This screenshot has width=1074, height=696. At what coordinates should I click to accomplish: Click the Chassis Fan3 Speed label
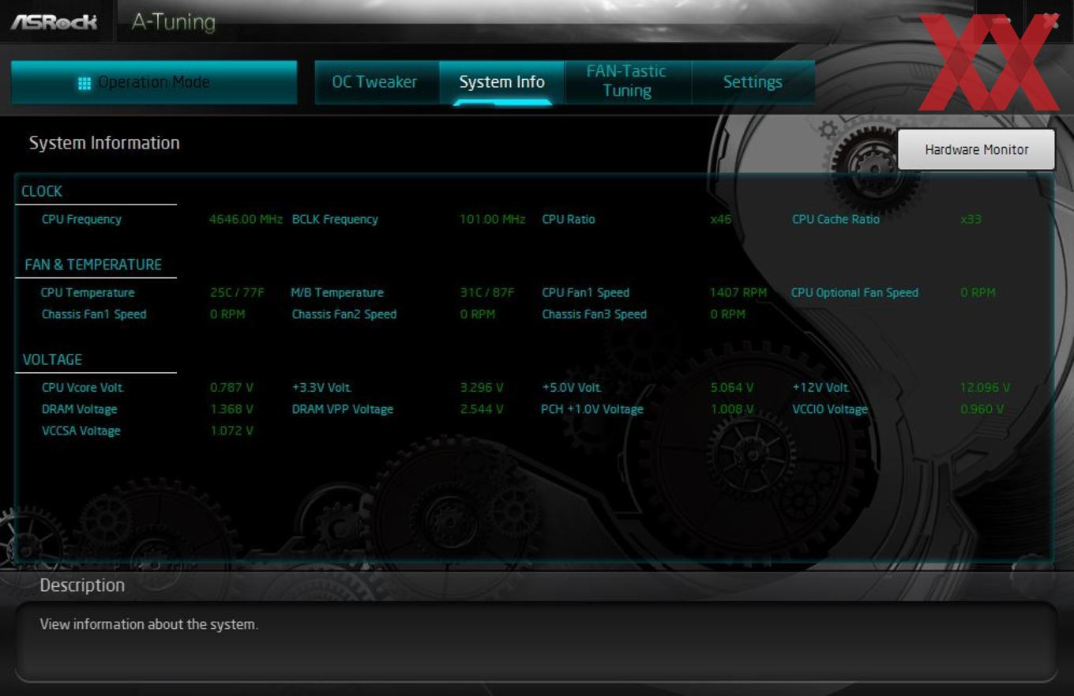[x=594, y=314]
